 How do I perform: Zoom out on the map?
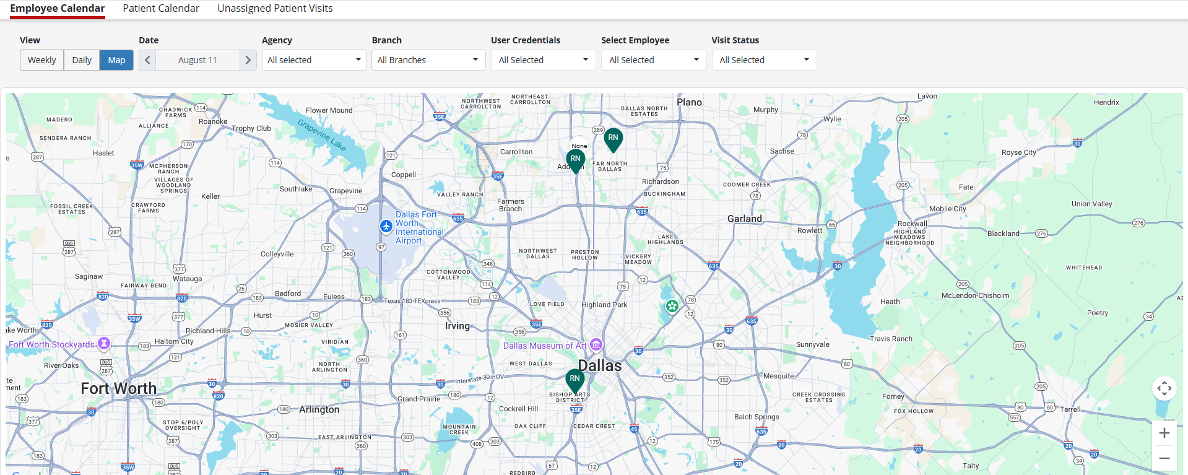(1164, 458)
